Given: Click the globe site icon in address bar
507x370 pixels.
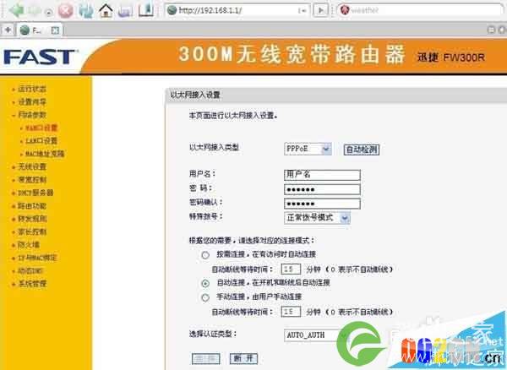Looking at the screenshot, I should pos(172,10).
